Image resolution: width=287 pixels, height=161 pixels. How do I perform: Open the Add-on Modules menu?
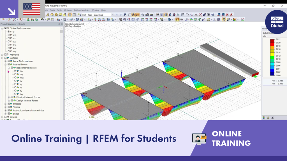pyautogui.click(x=82, y=10)
